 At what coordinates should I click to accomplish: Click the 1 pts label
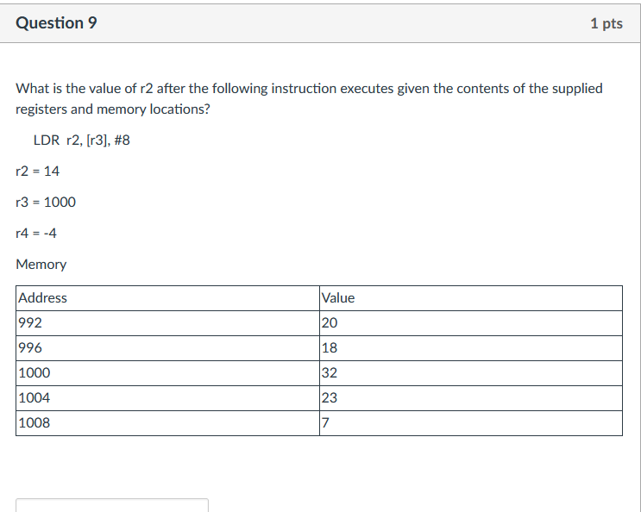click(606, 23)
